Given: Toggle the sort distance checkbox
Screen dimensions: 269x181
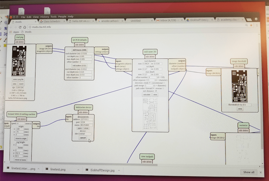Looking at the screenshot, I should click(156, 91).
